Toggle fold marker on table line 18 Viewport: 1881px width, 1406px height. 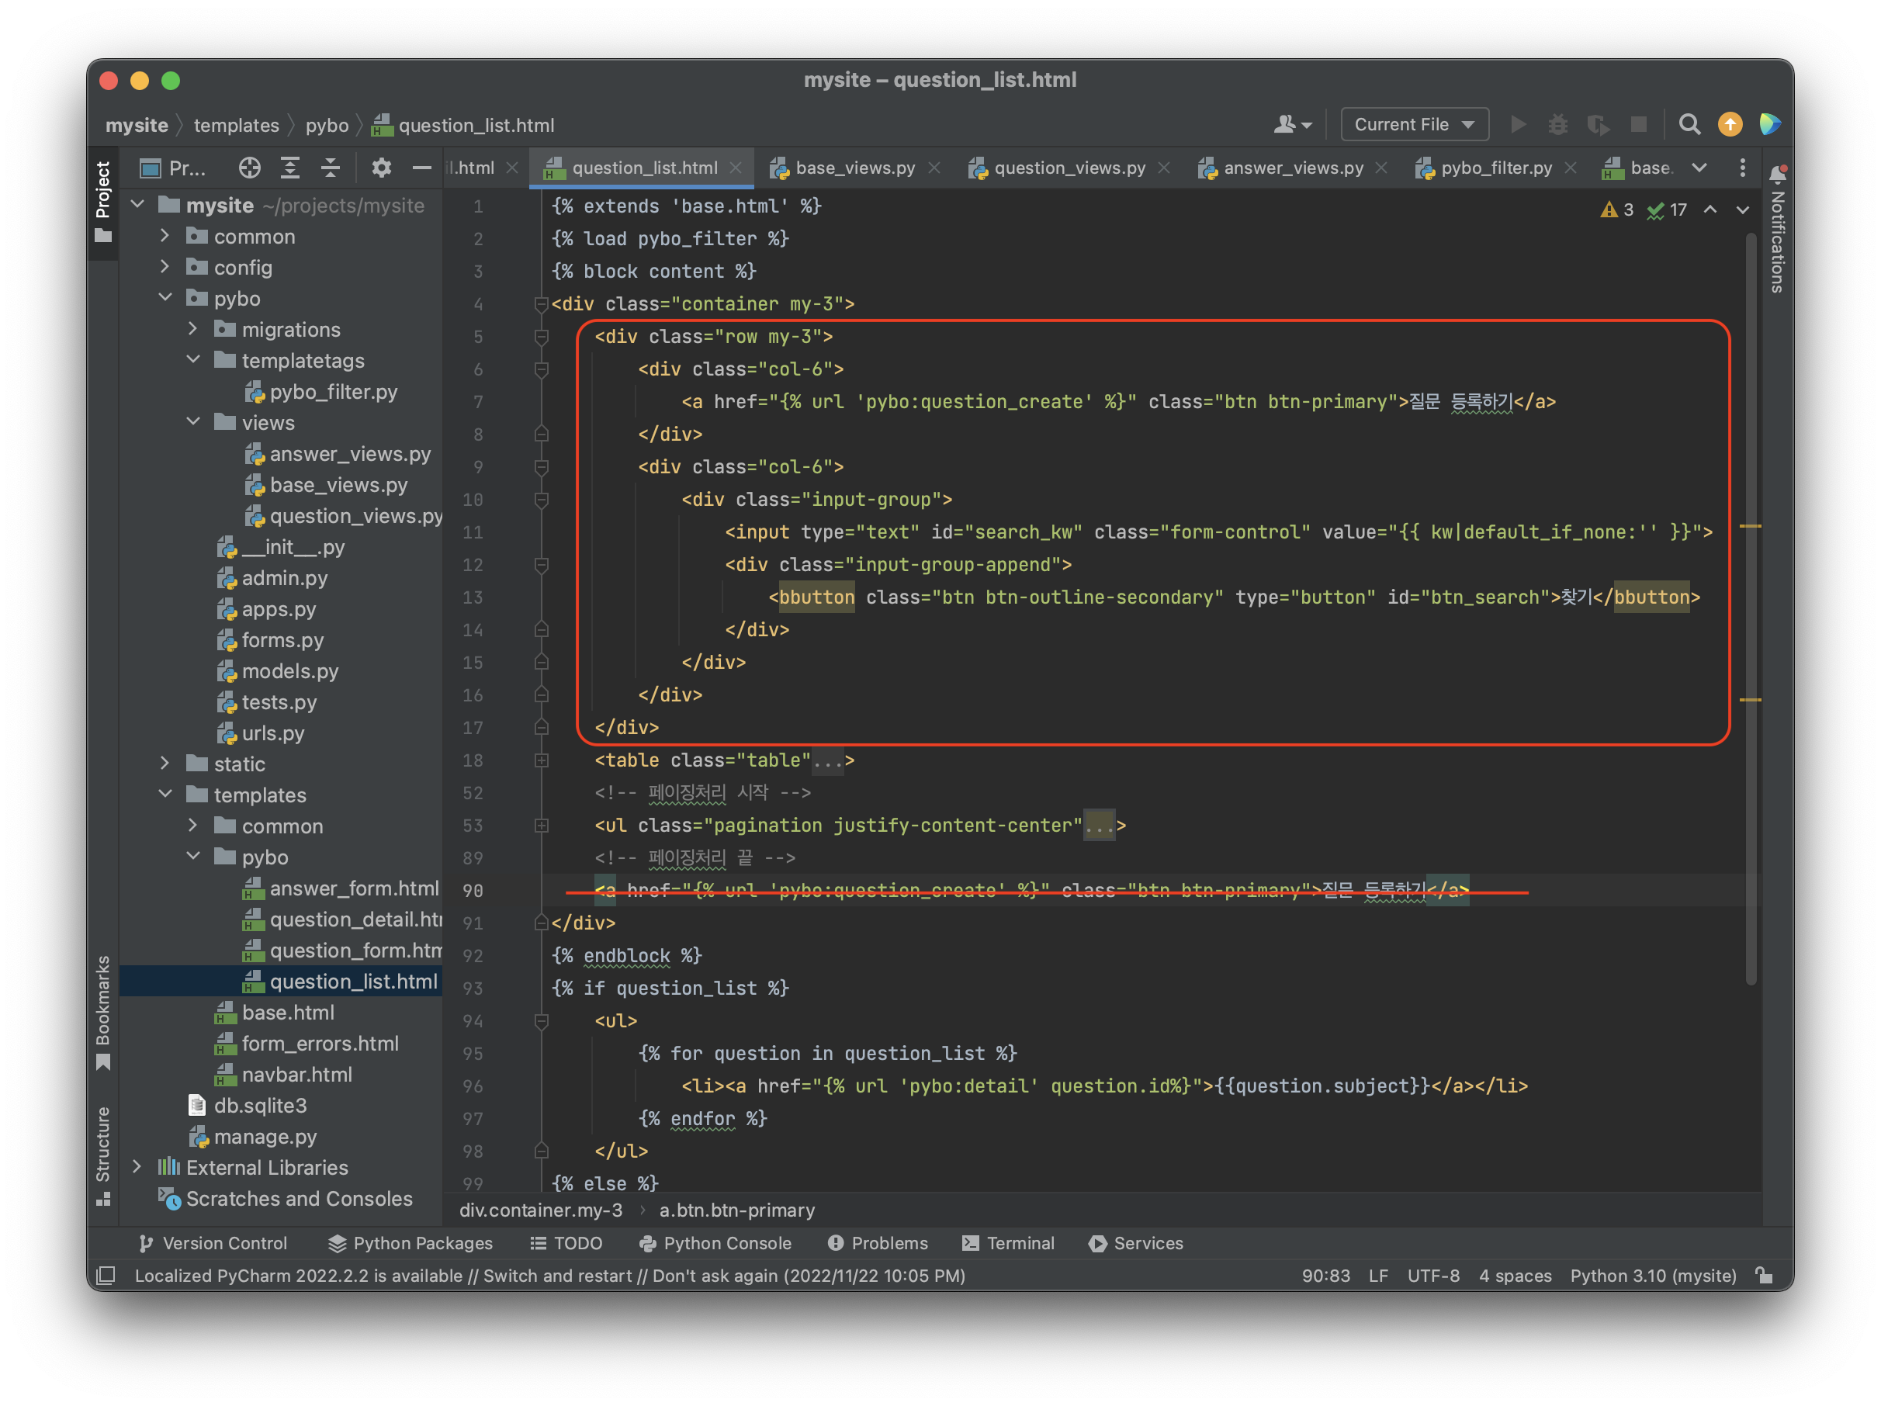(x=541, y=760)
